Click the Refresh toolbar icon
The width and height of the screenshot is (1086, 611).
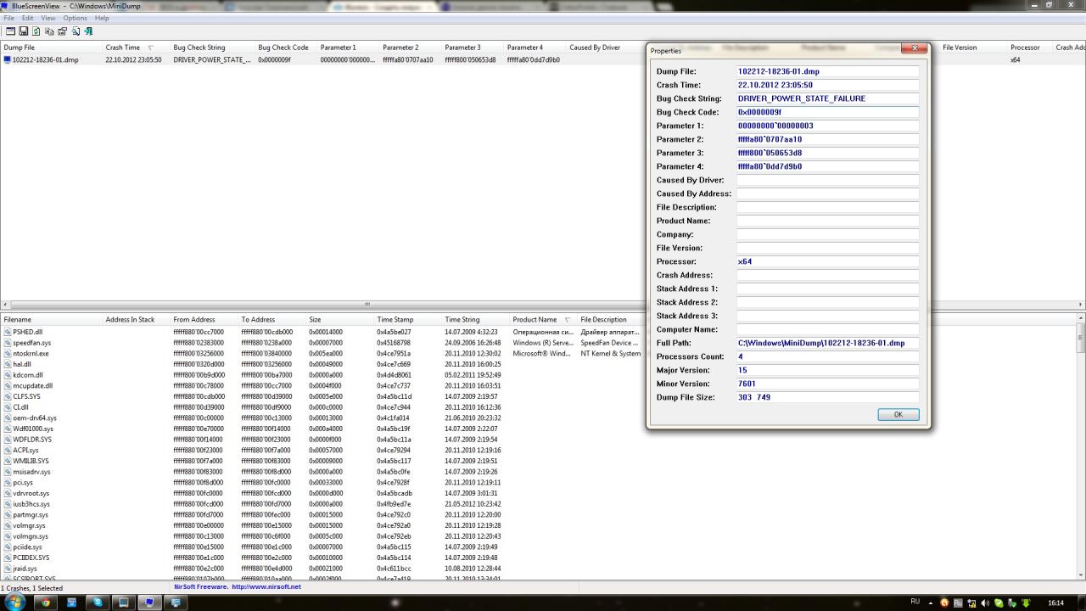tap(36, 31)
